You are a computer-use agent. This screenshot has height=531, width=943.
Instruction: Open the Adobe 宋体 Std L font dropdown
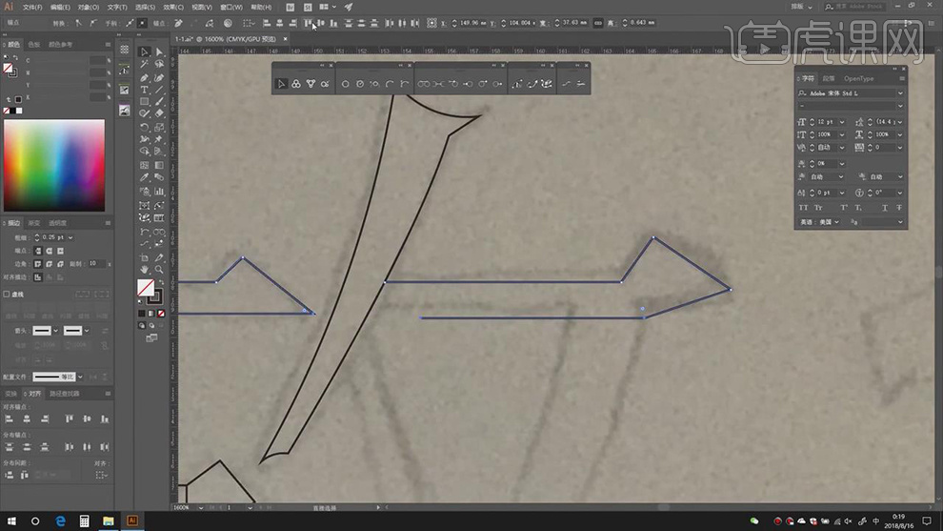click(899, 93)
